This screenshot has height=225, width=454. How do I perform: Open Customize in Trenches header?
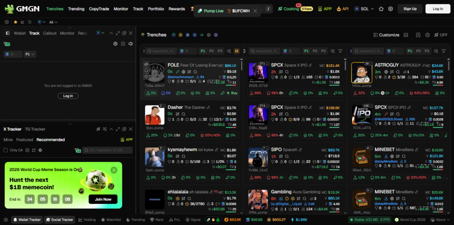(386, 35)
